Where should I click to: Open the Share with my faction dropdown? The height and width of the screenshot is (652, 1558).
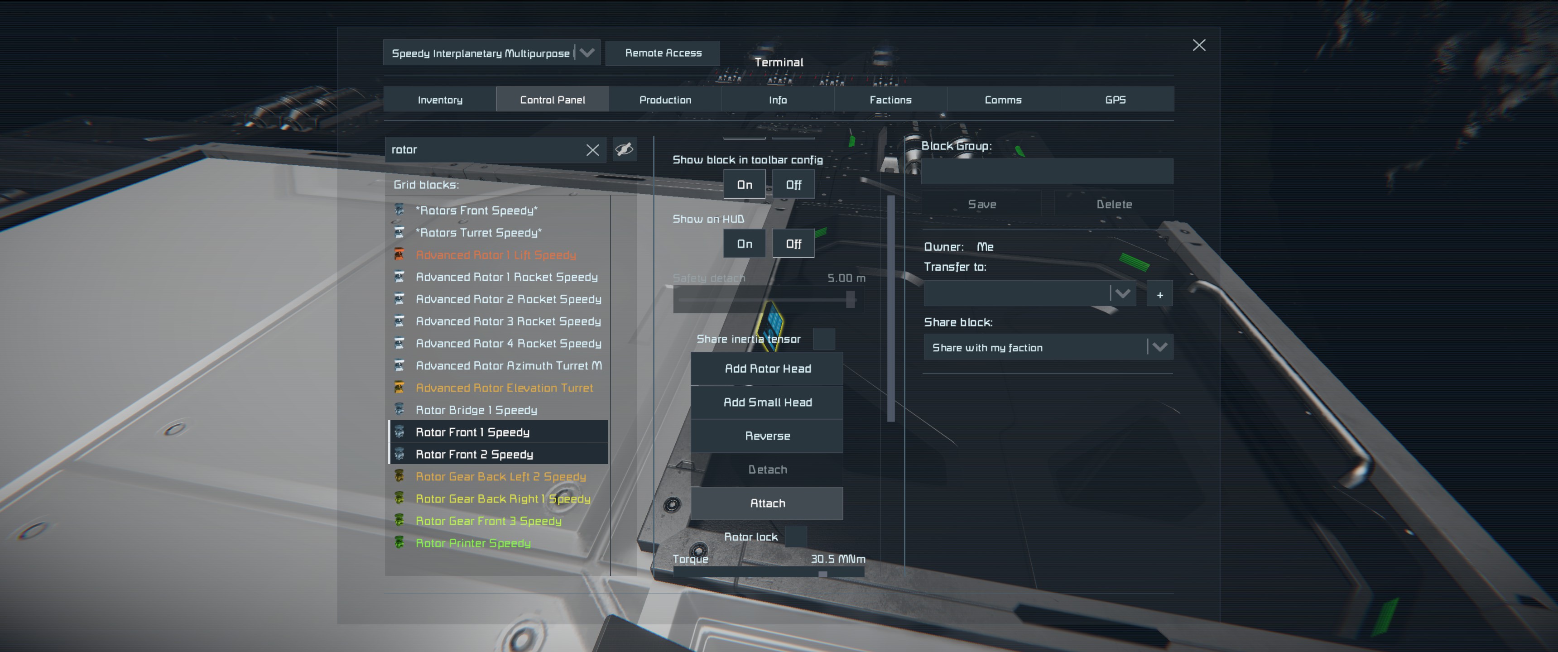point(1159,347)
